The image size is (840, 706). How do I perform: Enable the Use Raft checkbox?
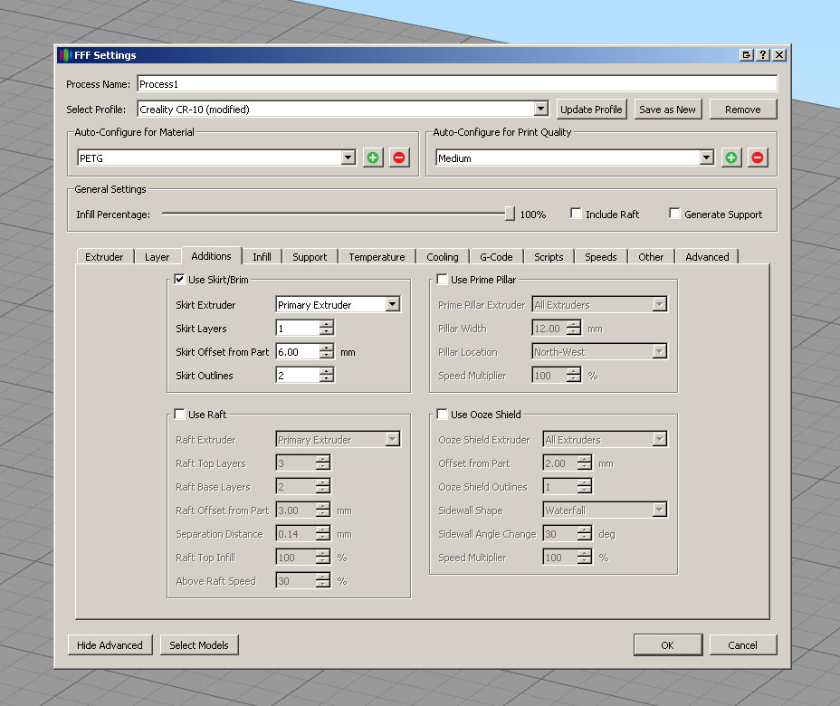coord(179,415)
